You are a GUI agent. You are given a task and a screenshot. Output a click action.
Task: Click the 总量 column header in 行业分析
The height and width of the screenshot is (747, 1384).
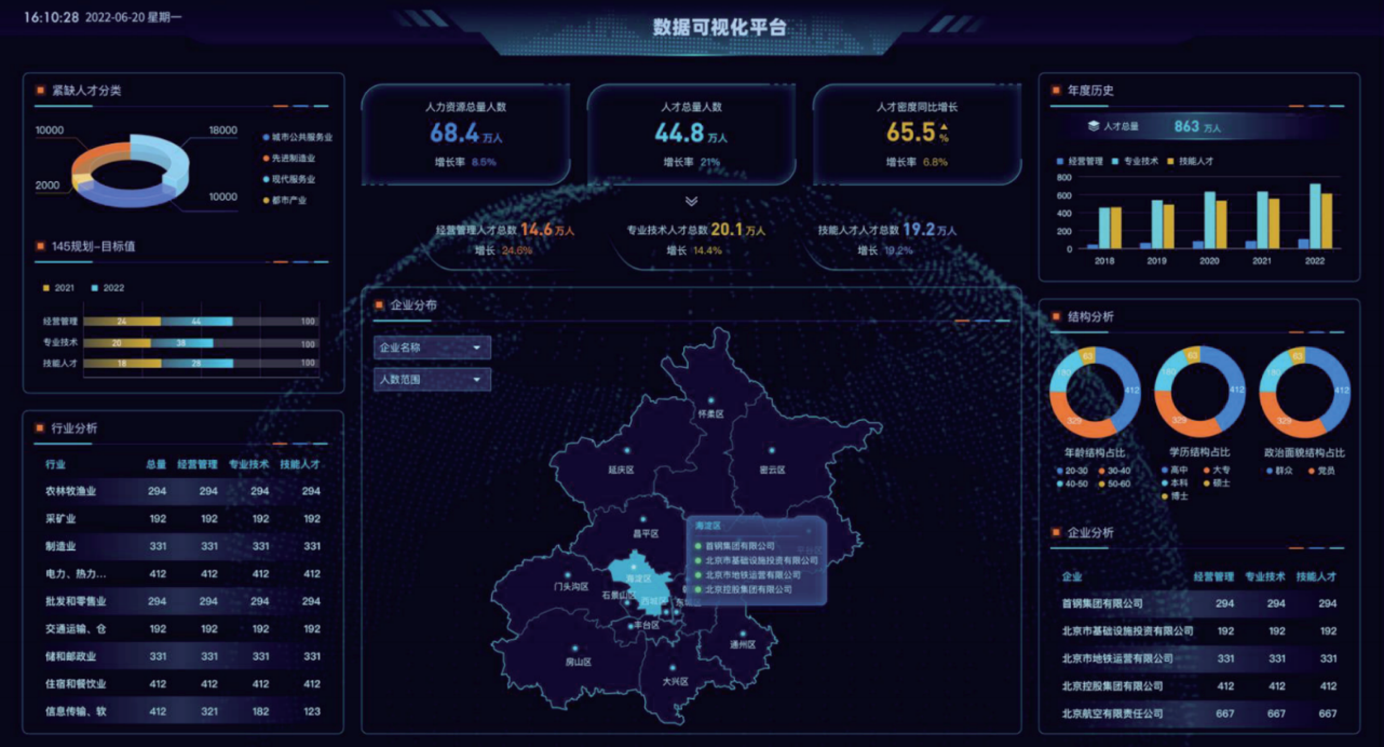[156, 464]
